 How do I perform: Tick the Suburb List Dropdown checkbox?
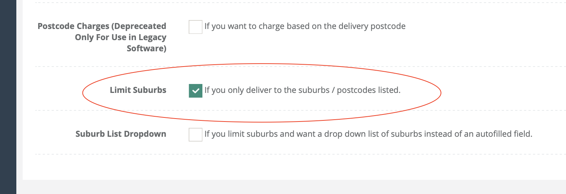(x=195, y=134)
